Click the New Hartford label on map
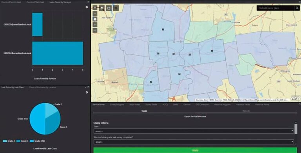 coord(107,18)
